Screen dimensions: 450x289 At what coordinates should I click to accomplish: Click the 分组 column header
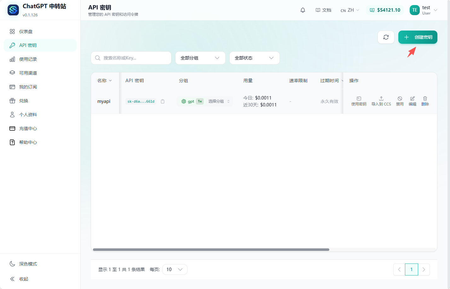(x=183, y=81)
